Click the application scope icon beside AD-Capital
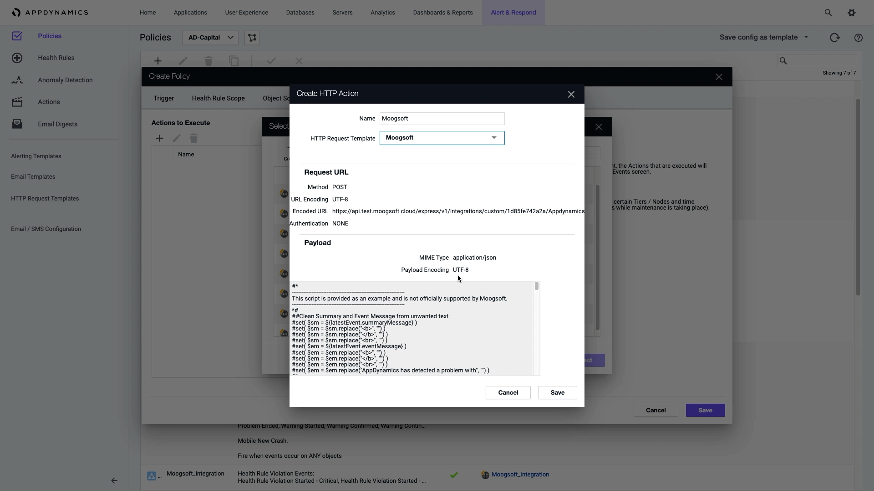This screenshot has width=874, height=491. 252,38
